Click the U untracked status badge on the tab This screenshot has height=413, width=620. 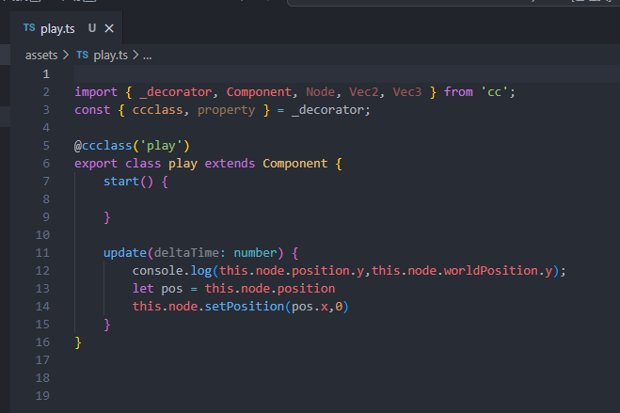click(92, 28)
